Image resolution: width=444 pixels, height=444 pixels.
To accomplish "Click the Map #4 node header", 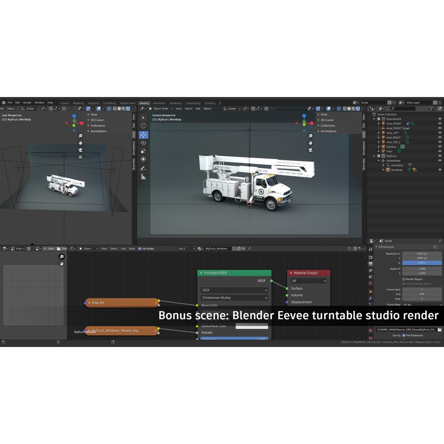I will pos(122,303).
